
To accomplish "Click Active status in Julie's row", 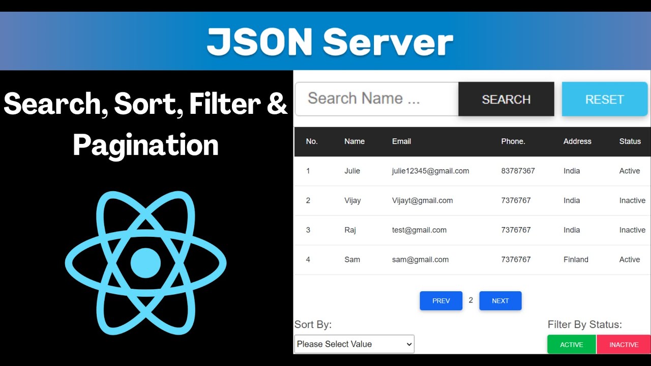I will [630, 171].
